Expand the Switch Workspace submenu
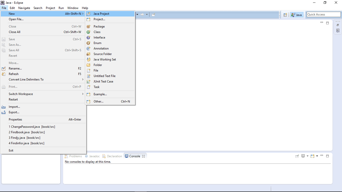The image size is (342, 192). (43, 94)
